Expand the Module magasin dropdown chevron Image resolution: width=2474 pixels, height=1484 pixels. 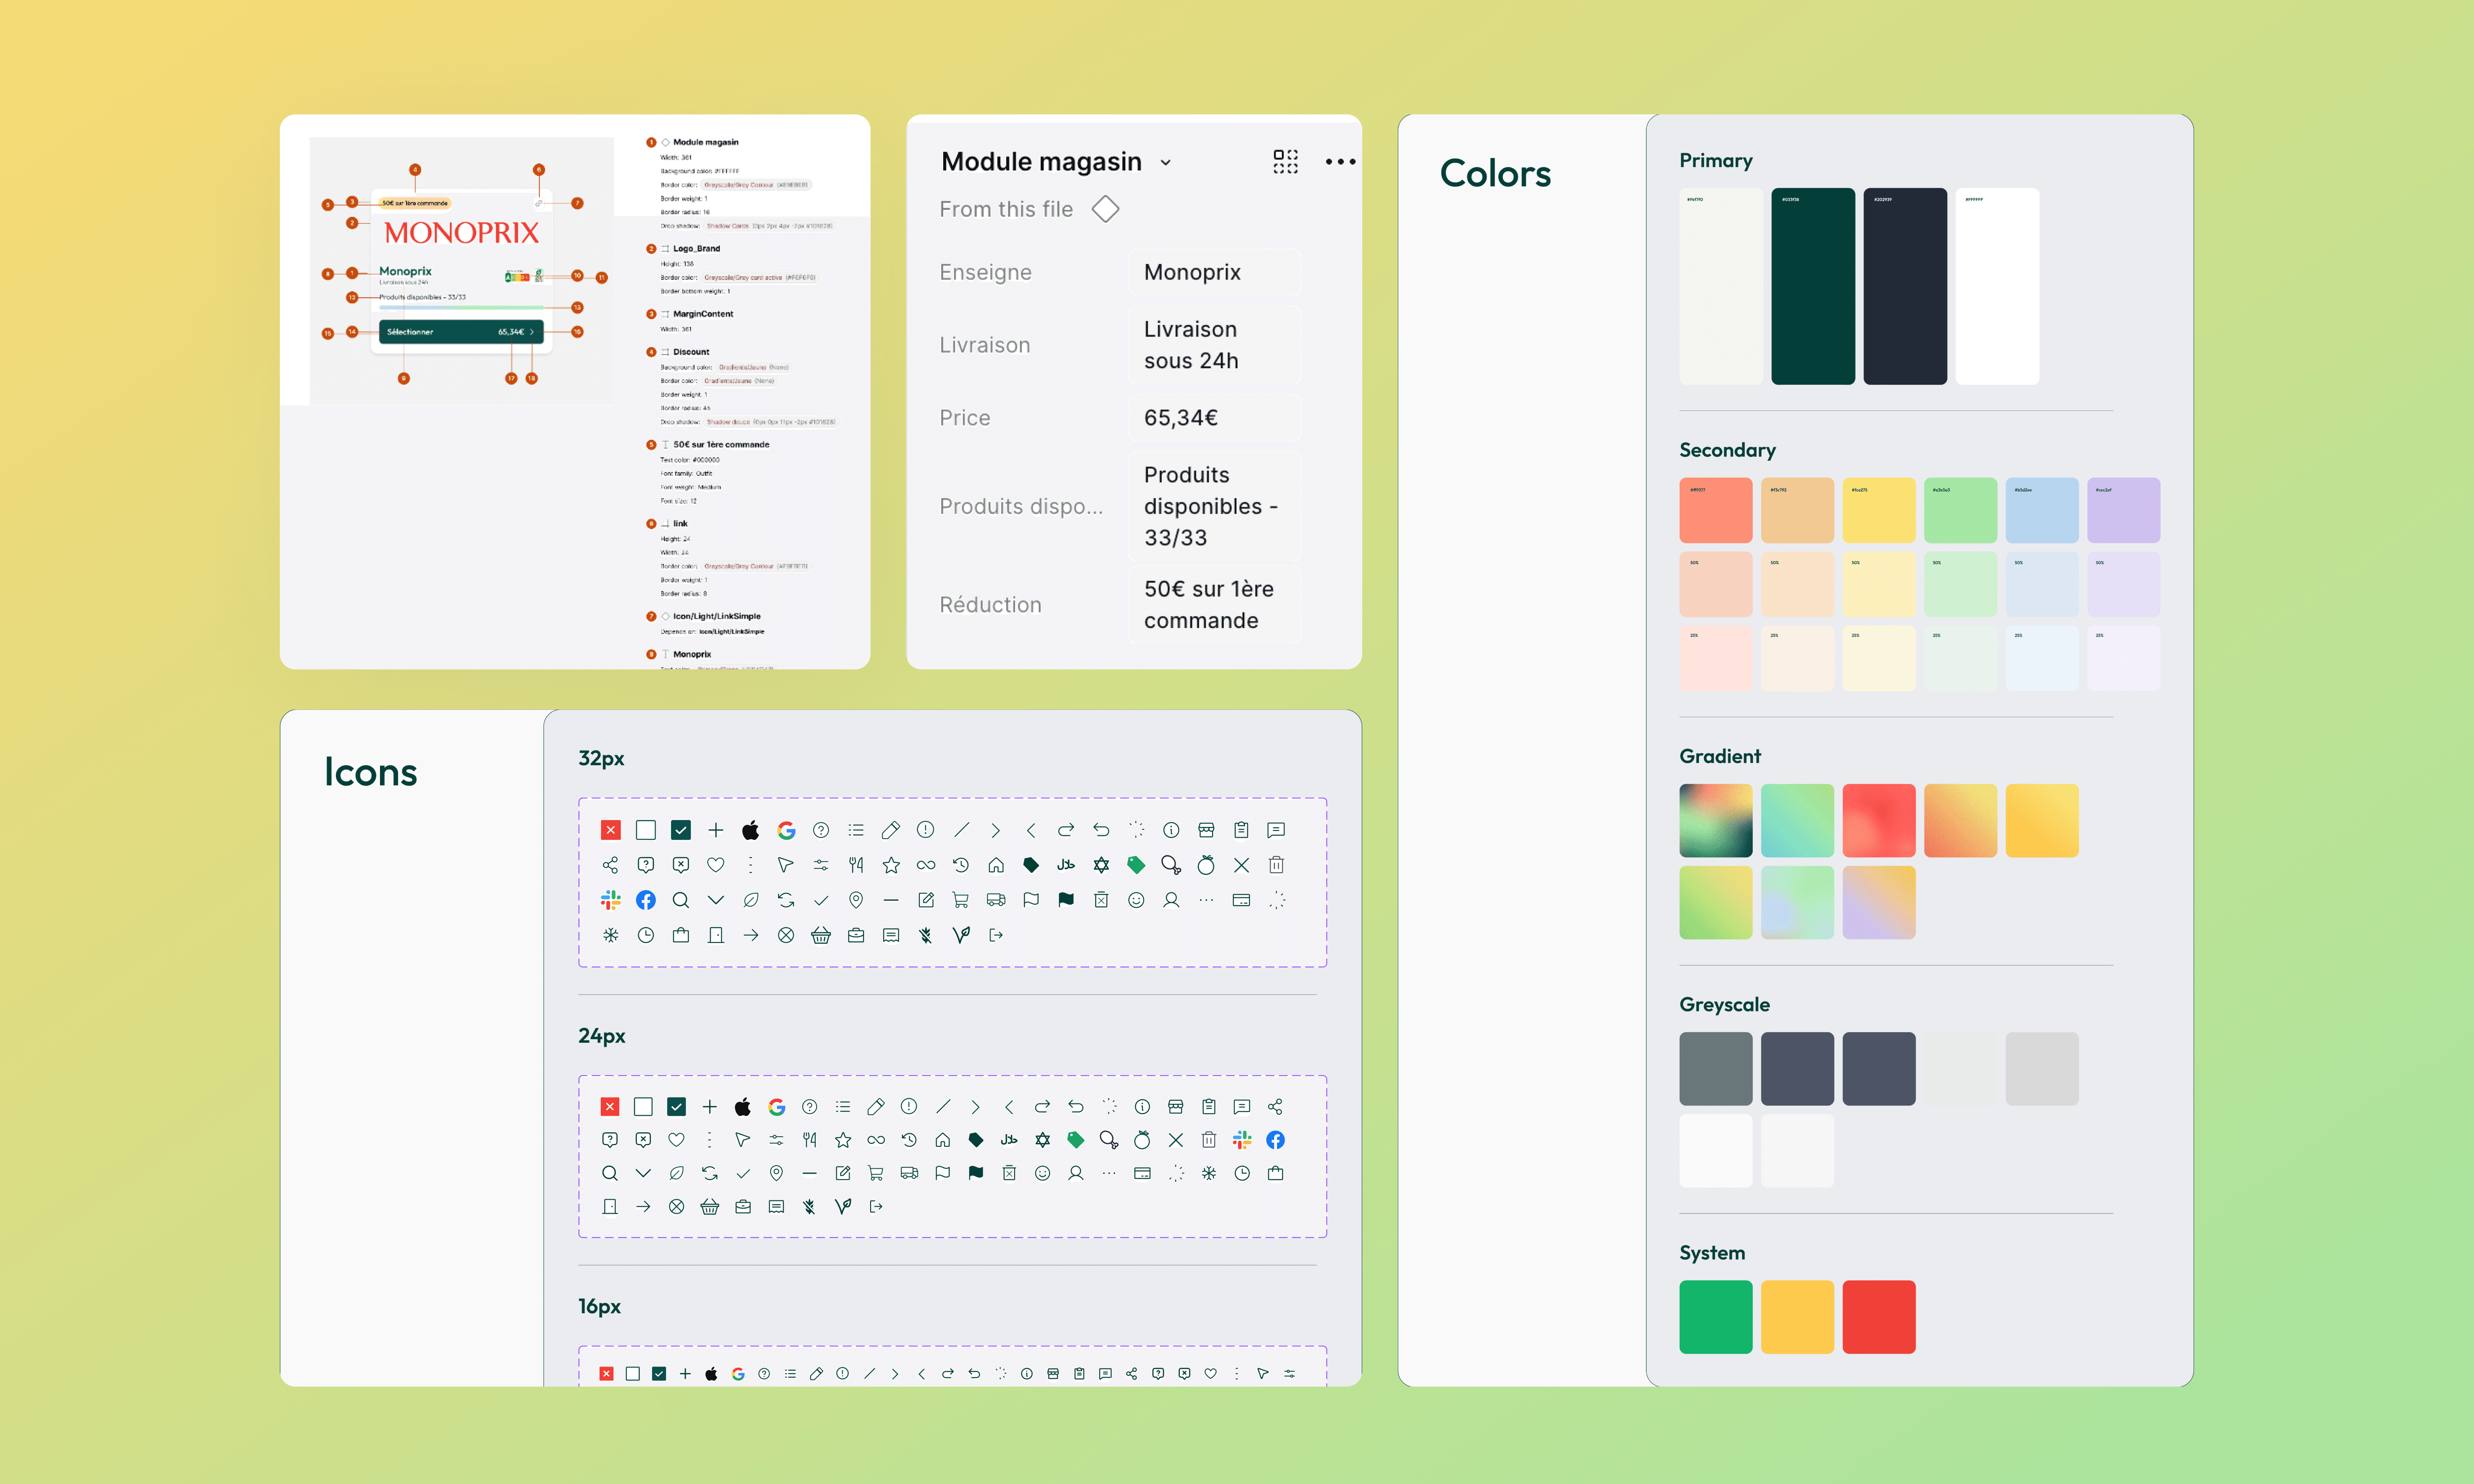[x=1165, y=163]
